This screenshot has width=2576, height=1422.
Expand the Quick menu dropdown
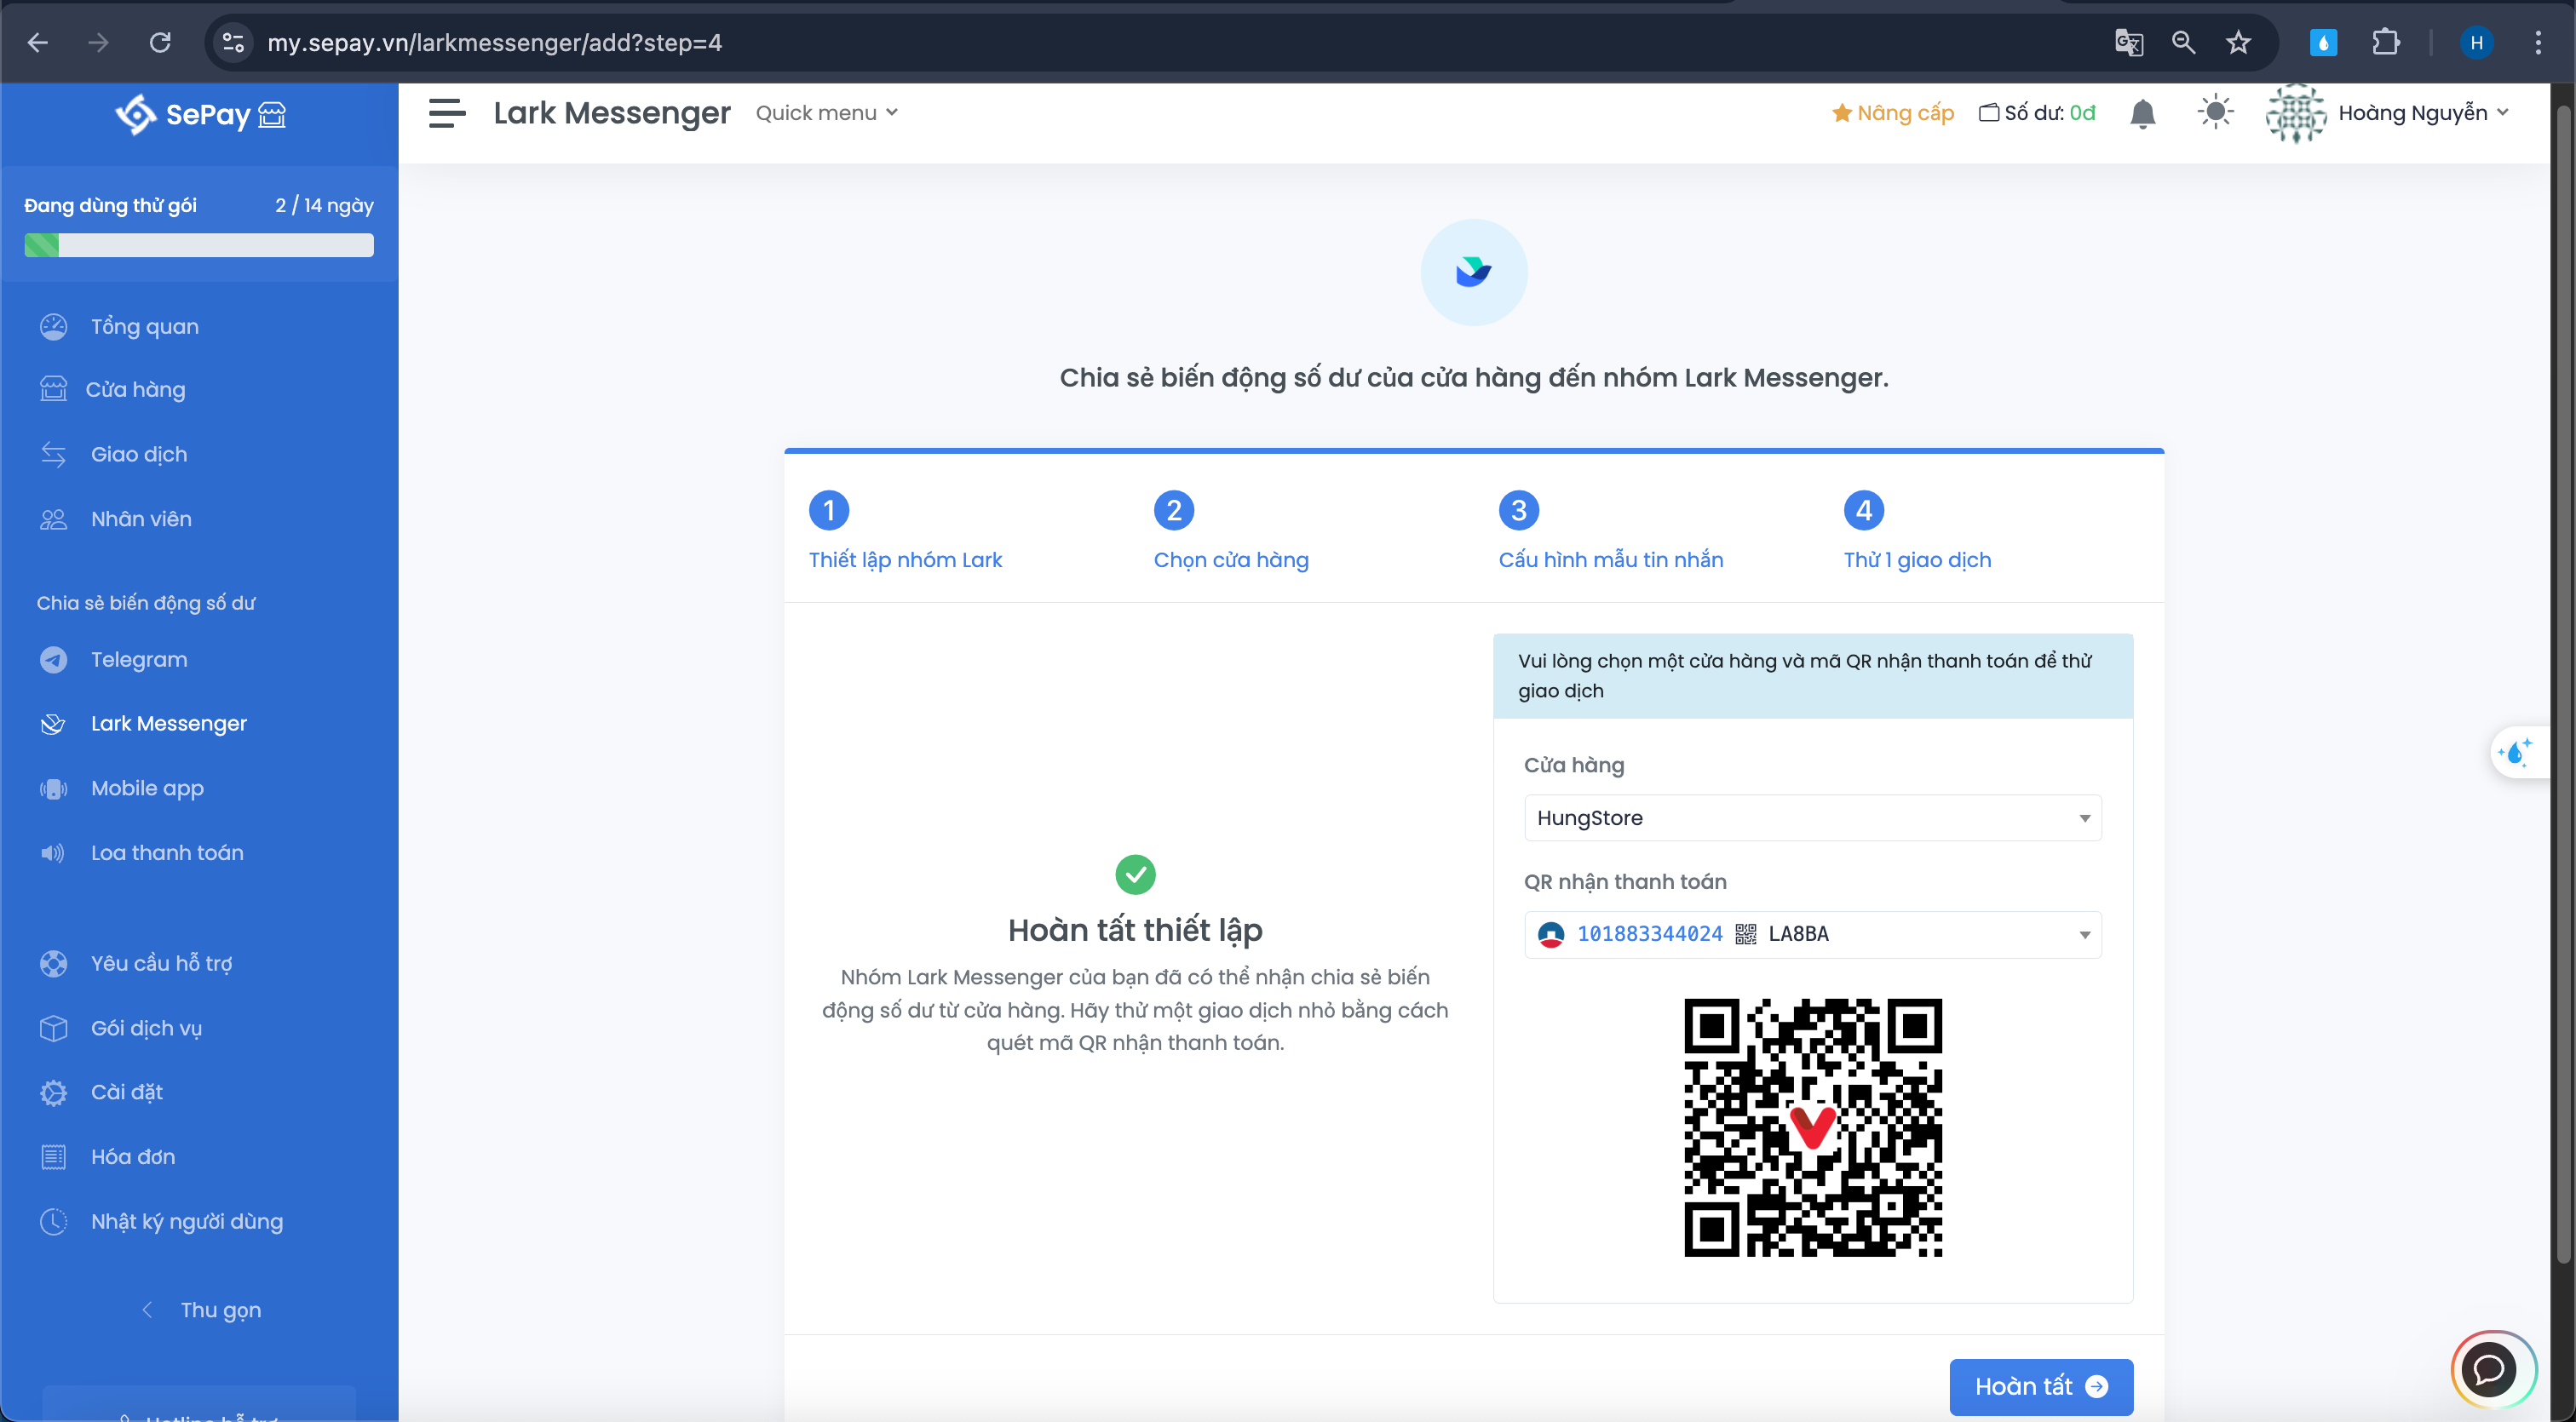pyautogui.click(x=826, y=113)
